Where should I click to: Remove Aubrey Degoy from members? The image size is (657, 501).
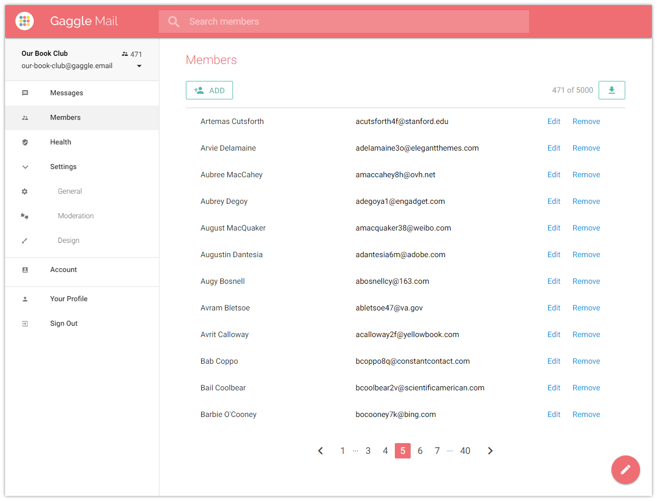[x=586, y=201]
